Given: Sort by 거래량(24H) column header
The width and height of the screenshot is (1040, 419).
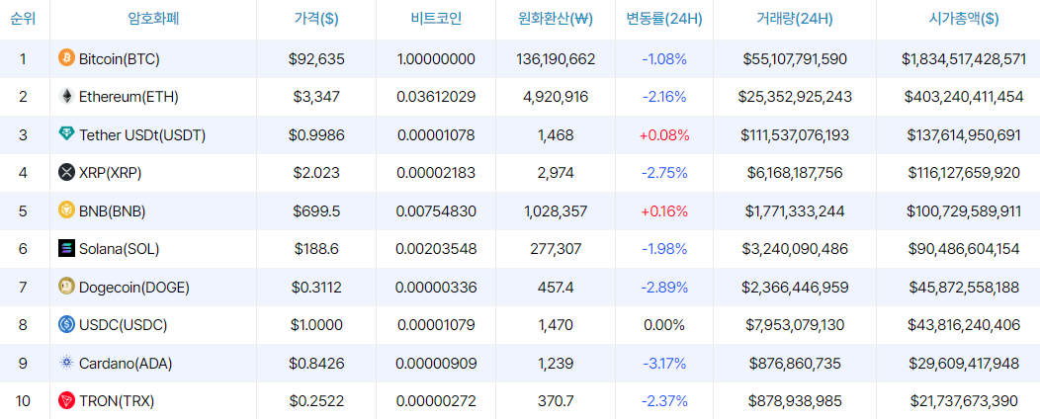Looking at the screenshot, I should (x=795, y=19).
